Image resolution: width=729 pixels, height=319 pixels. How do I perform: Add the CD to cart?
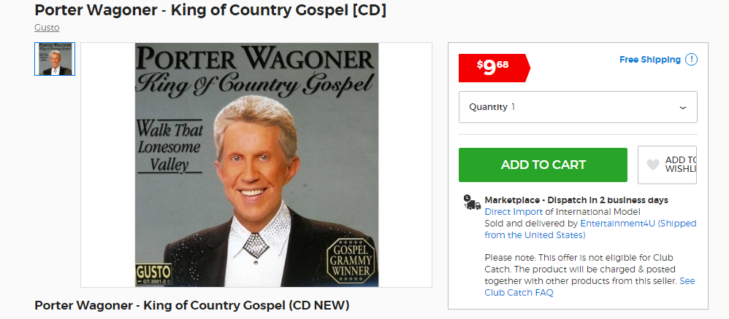tap(543, 165)
